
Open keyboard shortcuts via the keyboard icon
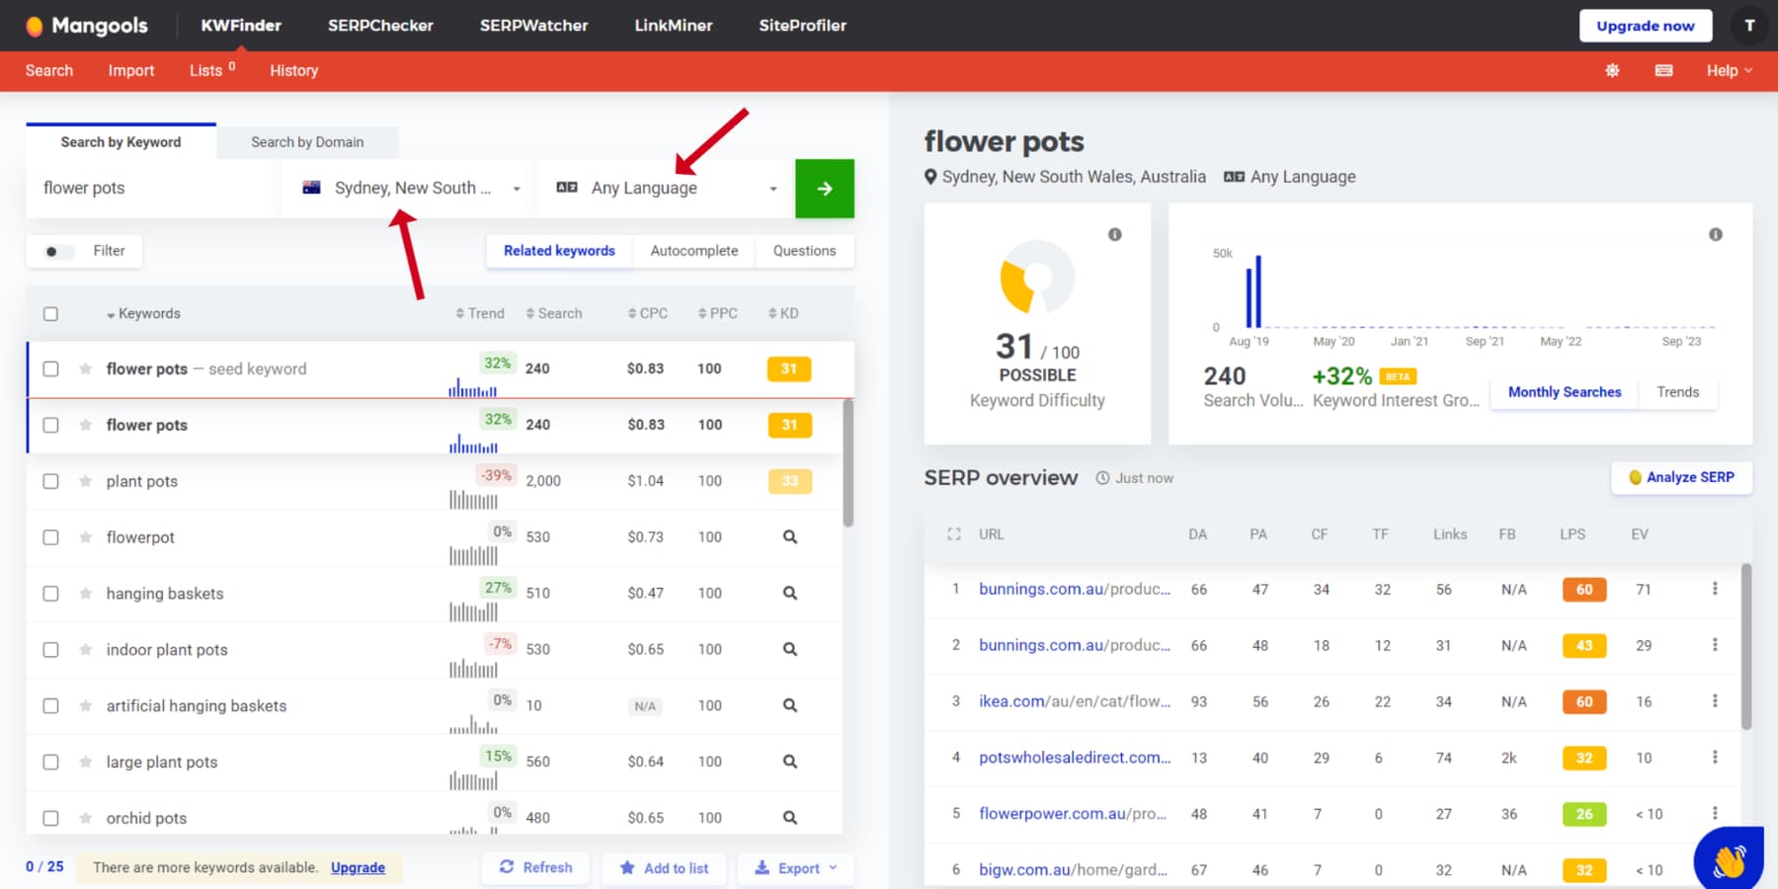pos(1662,70)
